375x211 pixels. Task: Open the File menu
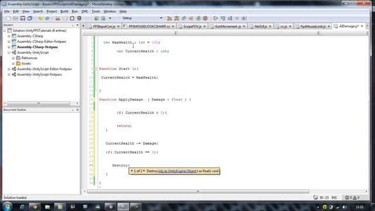pos(6,11)
